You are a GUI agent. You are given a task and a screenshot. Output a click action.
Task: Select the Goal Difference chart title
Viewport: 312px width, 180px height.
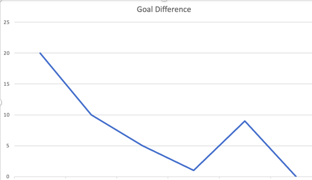[x=164, y=9]
